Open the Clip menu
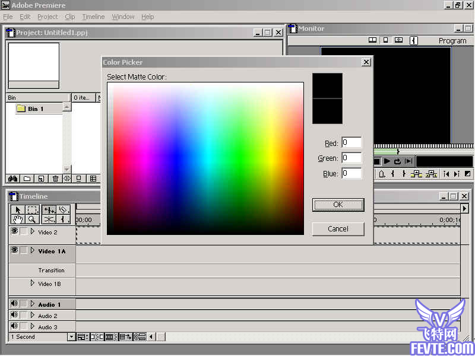The height and width of the screenshot is (356, 475). click(70, 17)
